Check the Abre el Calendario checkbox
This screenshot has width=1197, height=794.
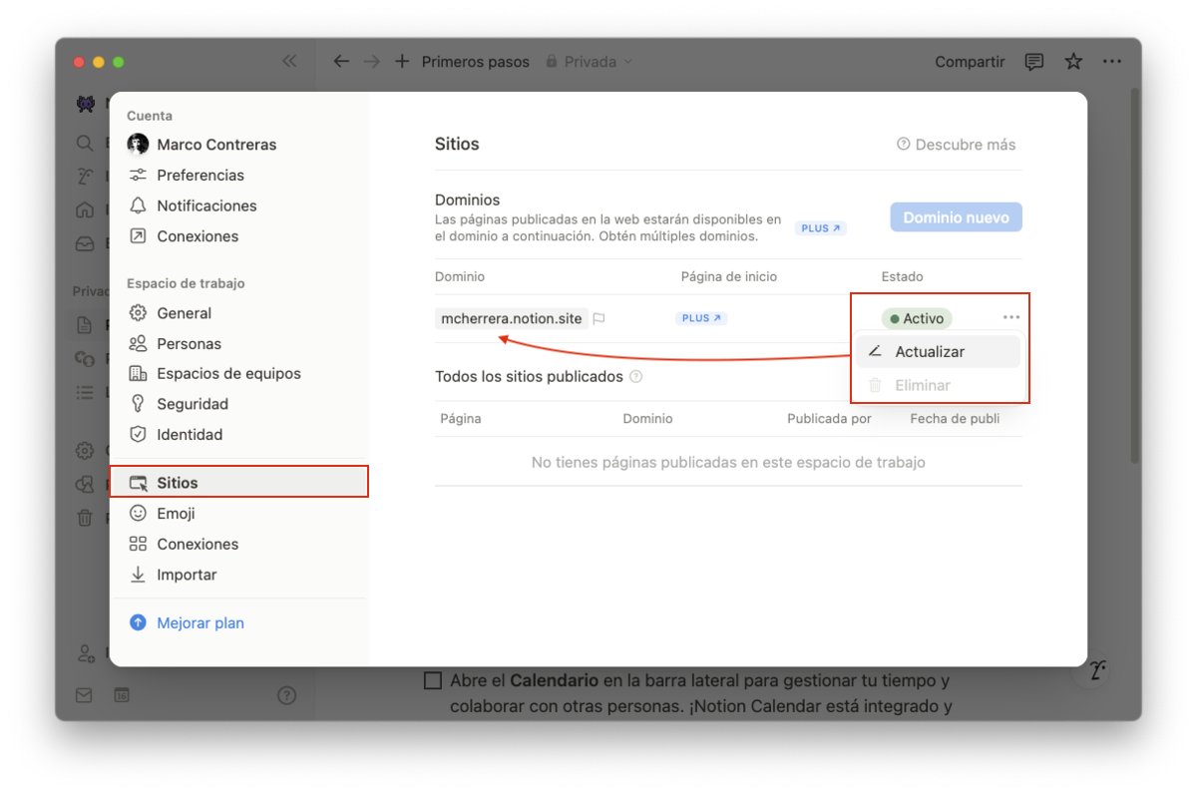pos(433,681)
